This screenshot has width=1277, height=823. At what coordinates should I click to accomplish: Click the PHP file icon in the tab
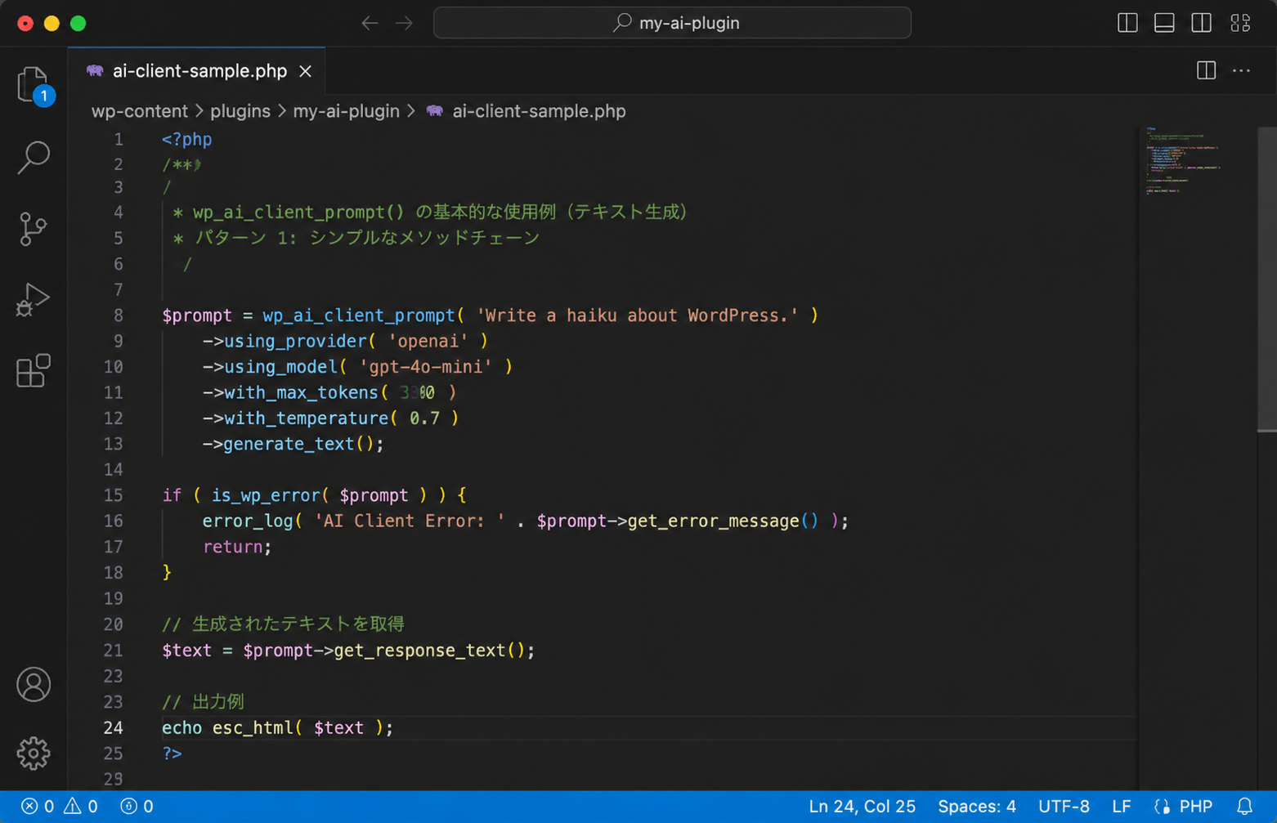(x=95, y=71)
